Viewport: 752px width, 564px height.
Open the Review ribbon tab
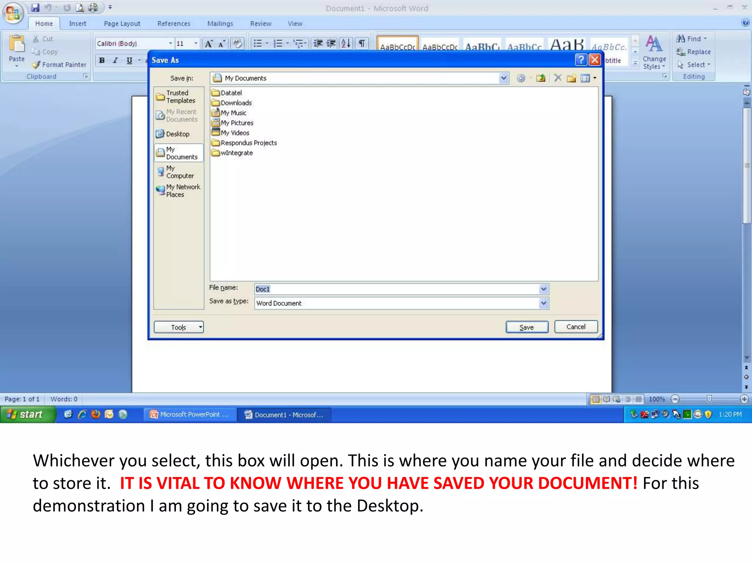[261, 23]
